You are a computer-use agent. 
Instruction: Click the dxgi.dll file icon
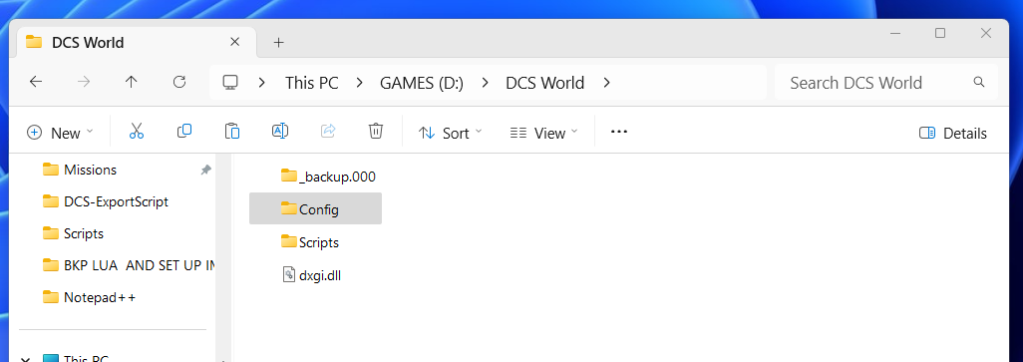tap(289, 274)
